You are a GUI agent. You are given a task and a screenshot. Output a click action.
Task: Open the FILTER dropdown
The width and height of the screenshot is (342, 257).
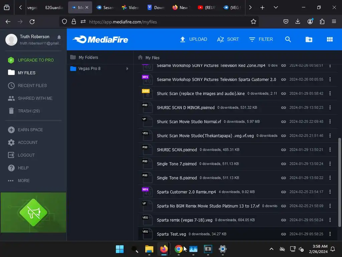[261, 39]
